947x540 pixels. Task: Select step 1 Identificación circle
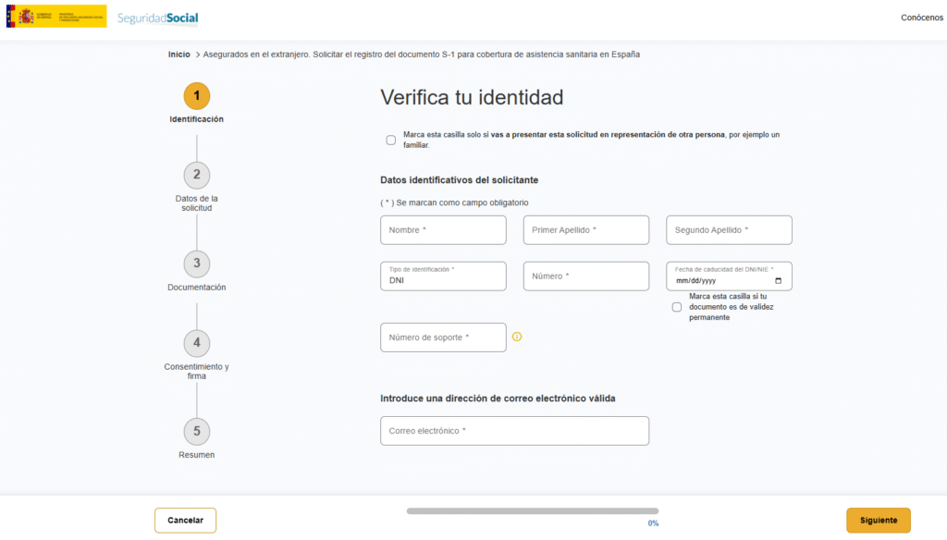[x=196, y=93]
